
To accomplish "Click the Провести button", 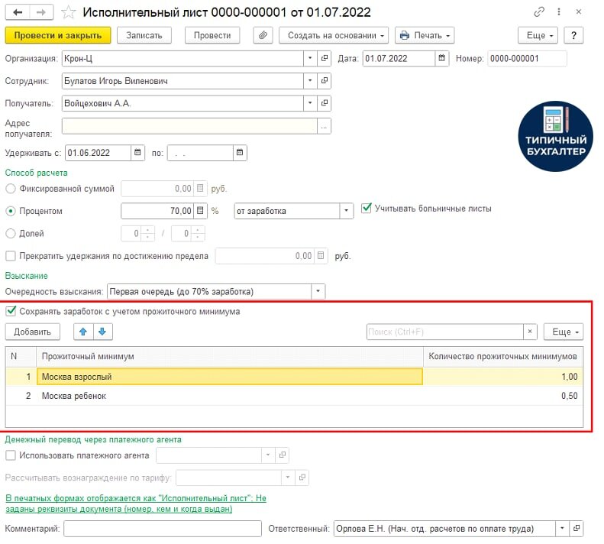I will pyautogui.click(x=214, y=35).
